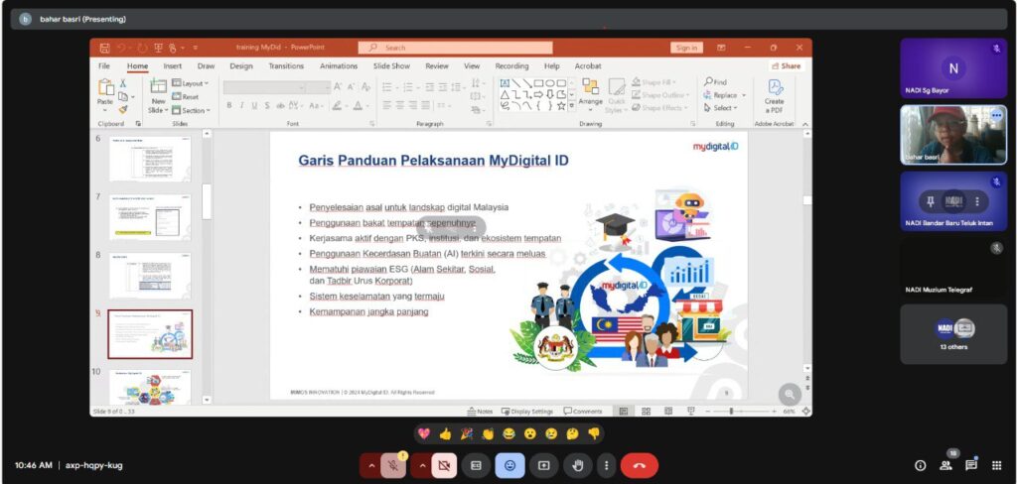The width and height of the screenshot is (1017, 484).
Task: Toggle the camera on or off
Action: pyautogui.click(x=444, y=464)
